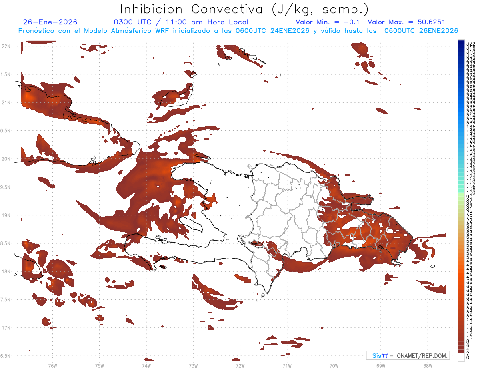The width and height of the screenshot is (480, 371).
Task: Click the "70W" longitude label
Action: point(334,365)
